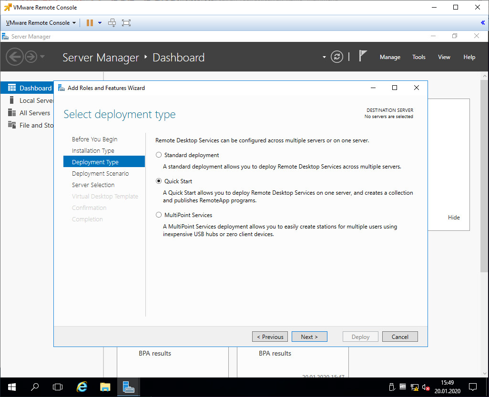Viewport: 489px width, 397px height.
Task: Open the Help menu in Server Manager
Action: coord(469,57)
